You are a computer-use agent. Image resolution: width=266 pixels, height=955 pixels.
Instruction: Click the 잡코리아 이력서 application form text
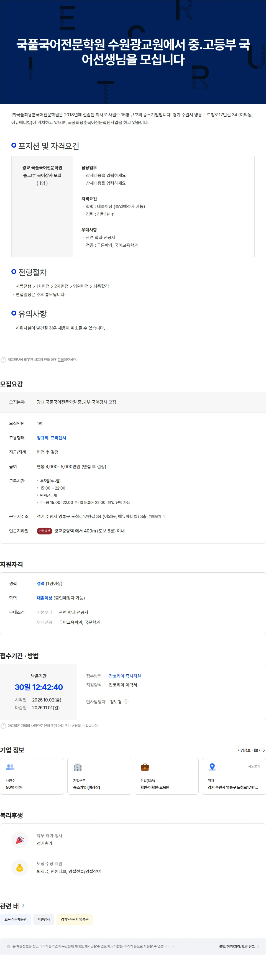(x=123, y=685)
